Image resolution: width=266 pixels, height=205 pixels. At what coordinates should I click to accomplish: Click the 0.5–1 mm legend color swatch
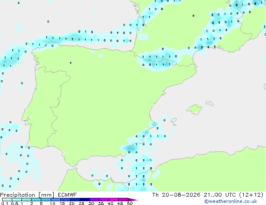(17, 200)
